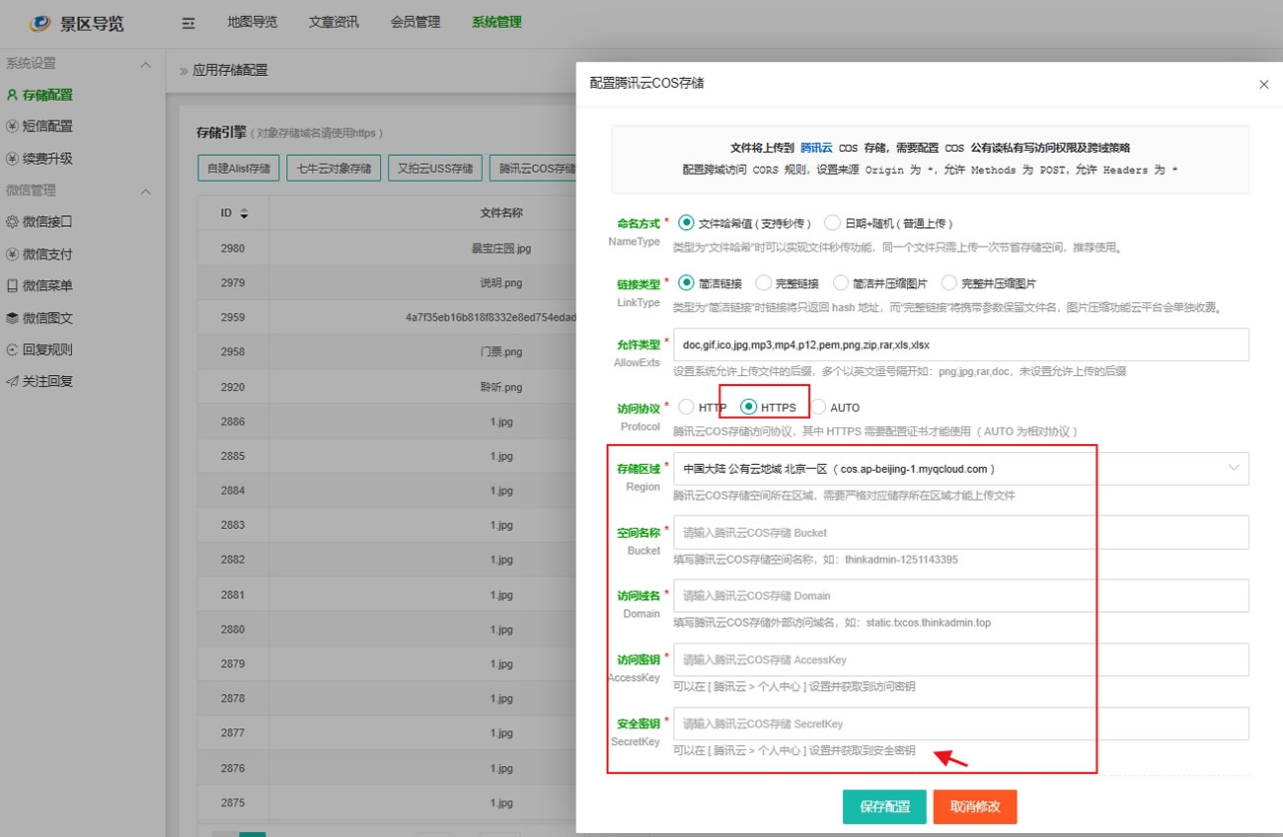Screen dimensions: 1283x837
Task: Choose the 简洁并压缩图片 link type
Action: tap(841, 283)
